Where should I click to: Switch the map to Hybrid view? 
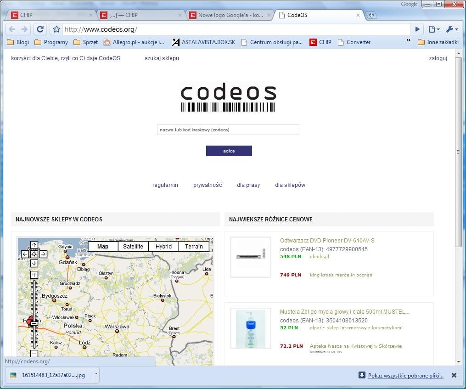click(x=163, y=247)
